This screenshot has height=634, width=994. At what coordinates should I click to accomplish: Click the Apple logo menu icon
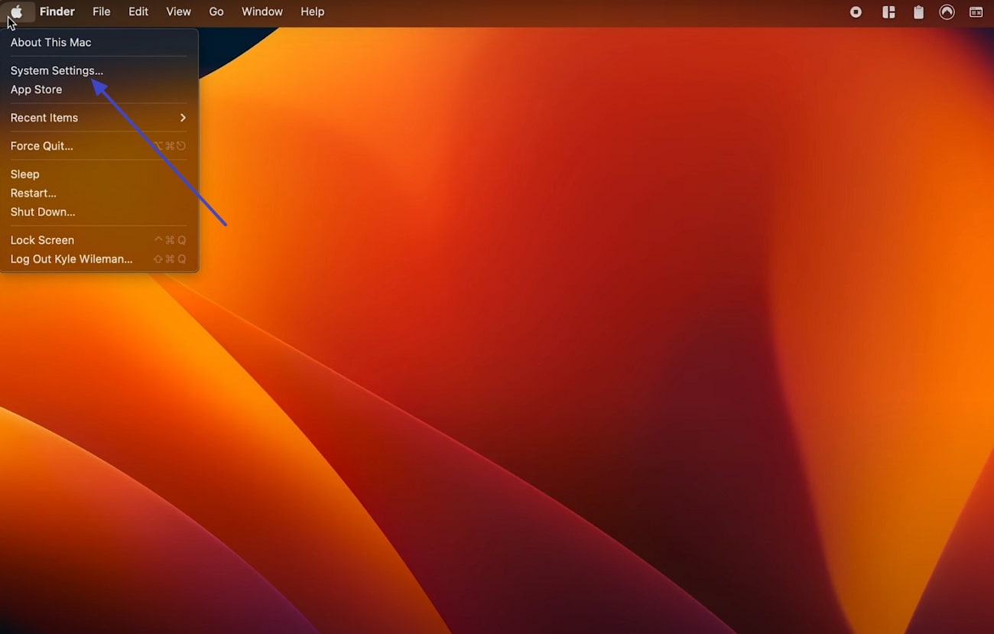pos(16,11)
